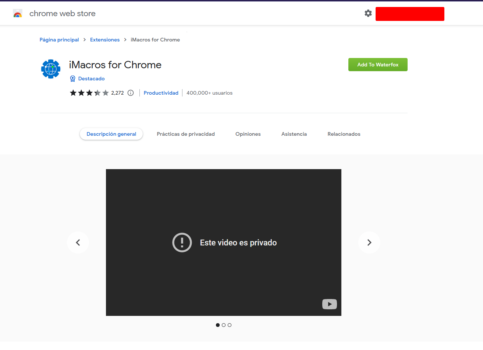
Task: Open the Prácticas de privacidad tab
Action: pos(185,134)
